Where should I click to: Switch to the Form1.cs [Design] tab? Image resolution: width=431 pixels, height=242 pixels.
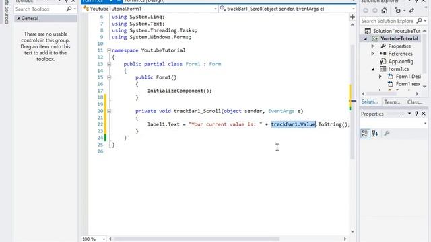144,1
